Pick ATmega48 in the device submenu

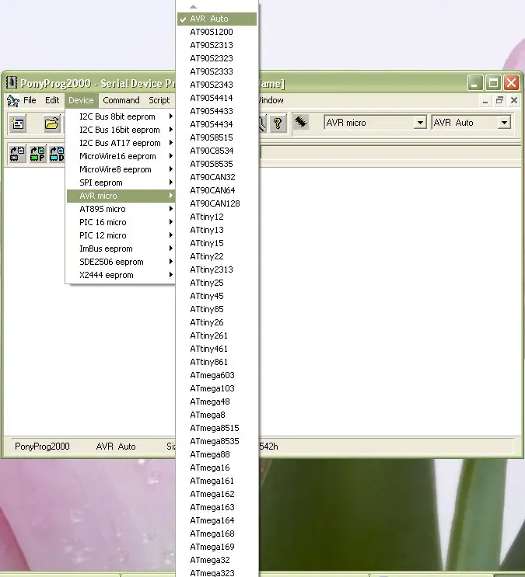(x=217, y=401)
